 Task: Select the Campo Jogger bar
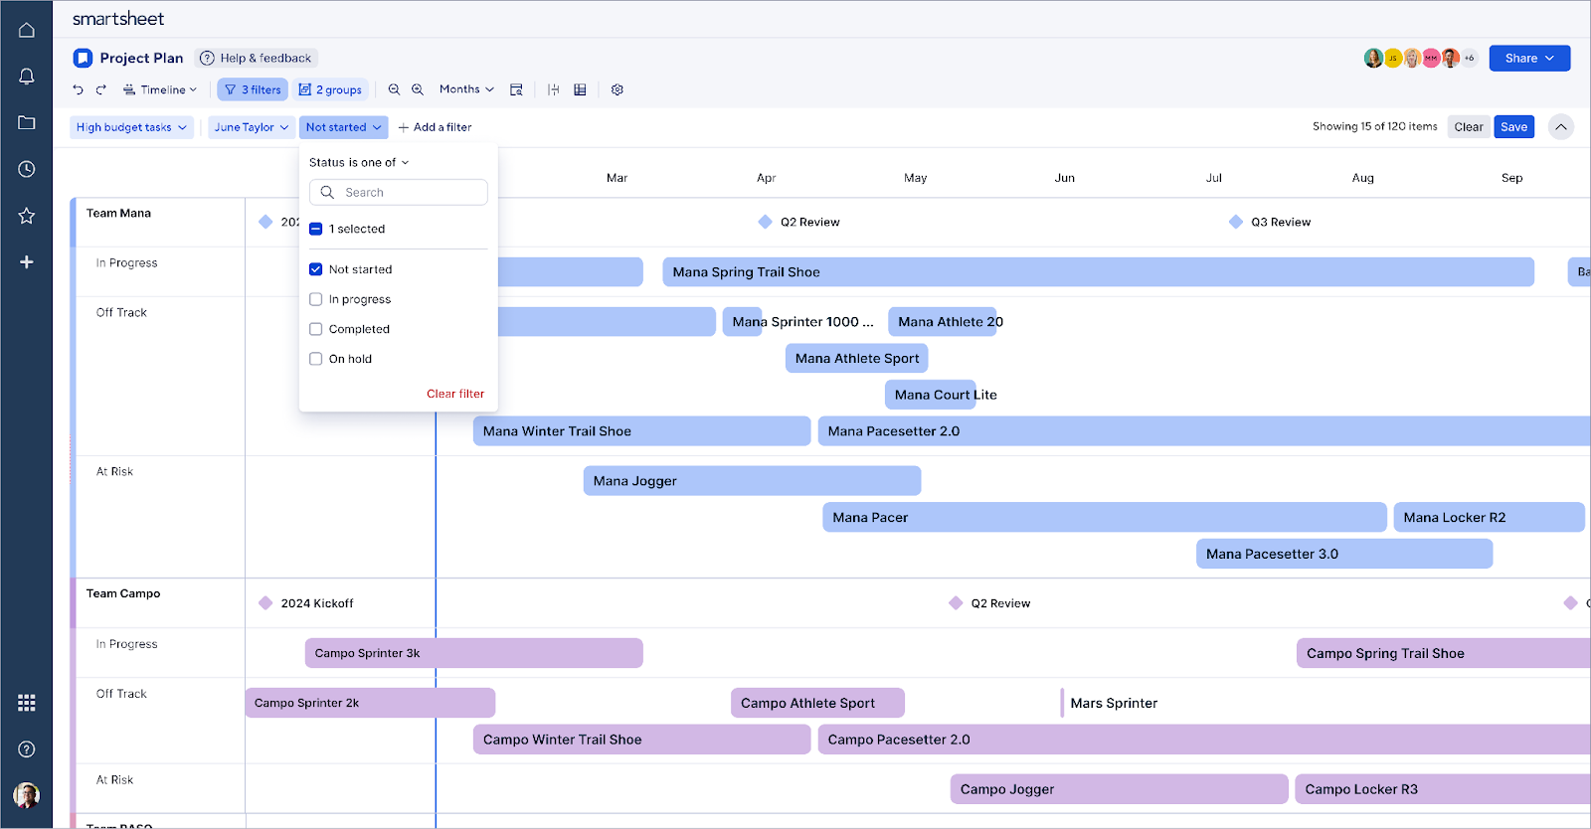pyautogui.click(x=1120, y=789)
